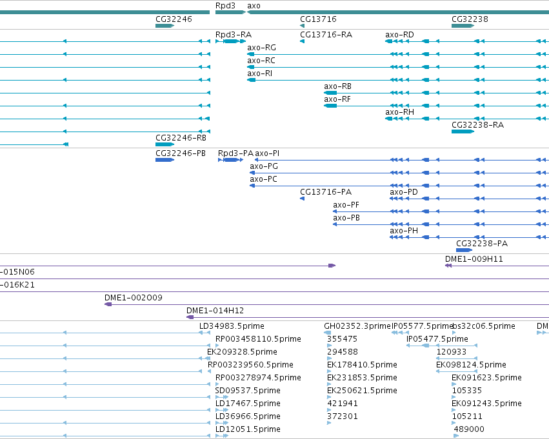Select clone DME1-014H12
The image size is (549, 439).
(215, 311)
